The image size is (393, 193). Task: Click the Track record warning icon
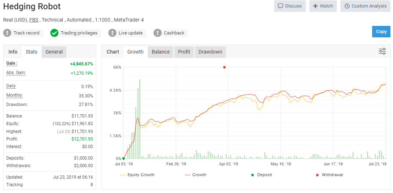[x=7, y=33]
